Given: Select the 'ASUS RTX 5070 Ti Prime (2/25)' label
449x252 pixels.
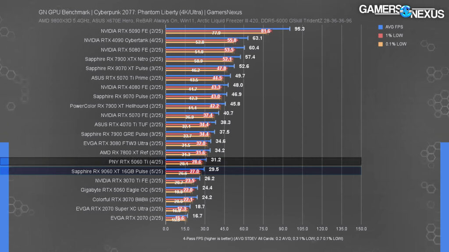Looking at the screenshot, I should (x=127, y=78).
